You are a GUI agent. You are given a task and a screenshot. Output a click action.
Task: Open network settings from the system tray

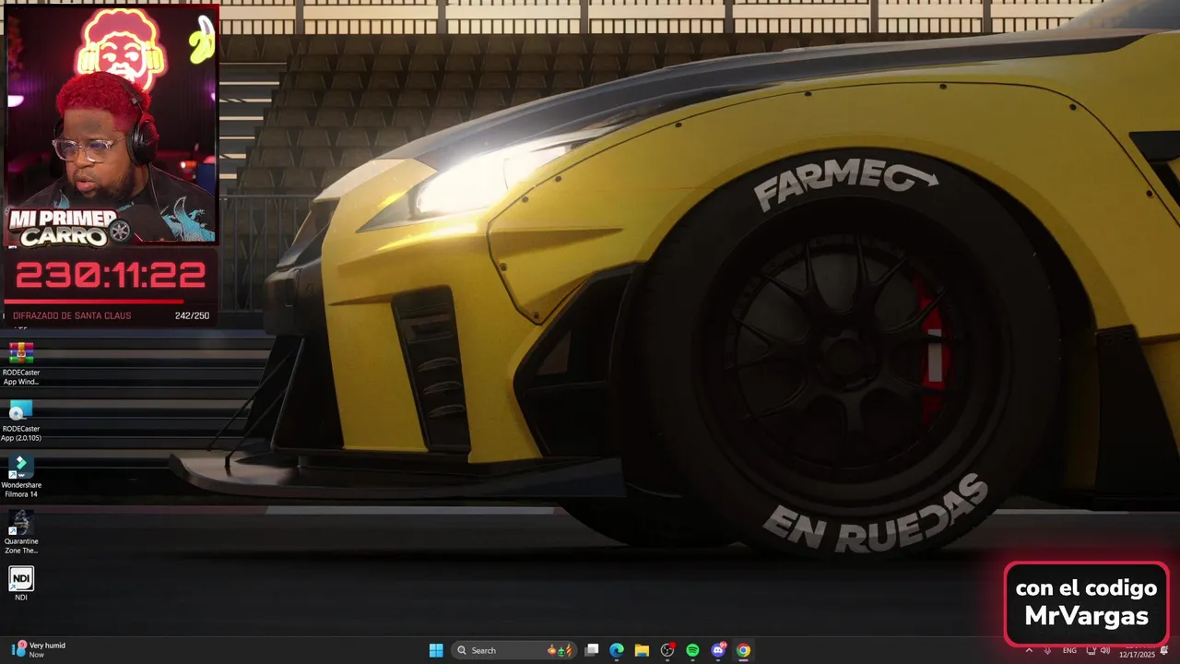(x=1091, y=650)
